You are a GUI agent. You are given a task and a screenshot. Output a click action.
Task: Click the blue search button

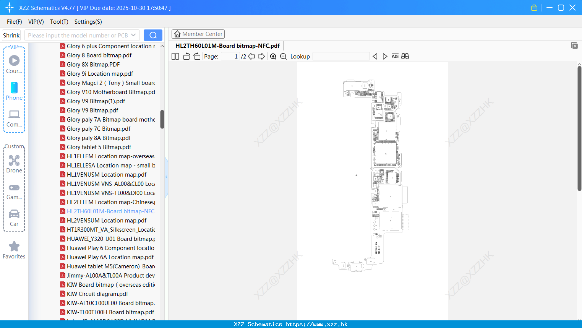(153, 35)
